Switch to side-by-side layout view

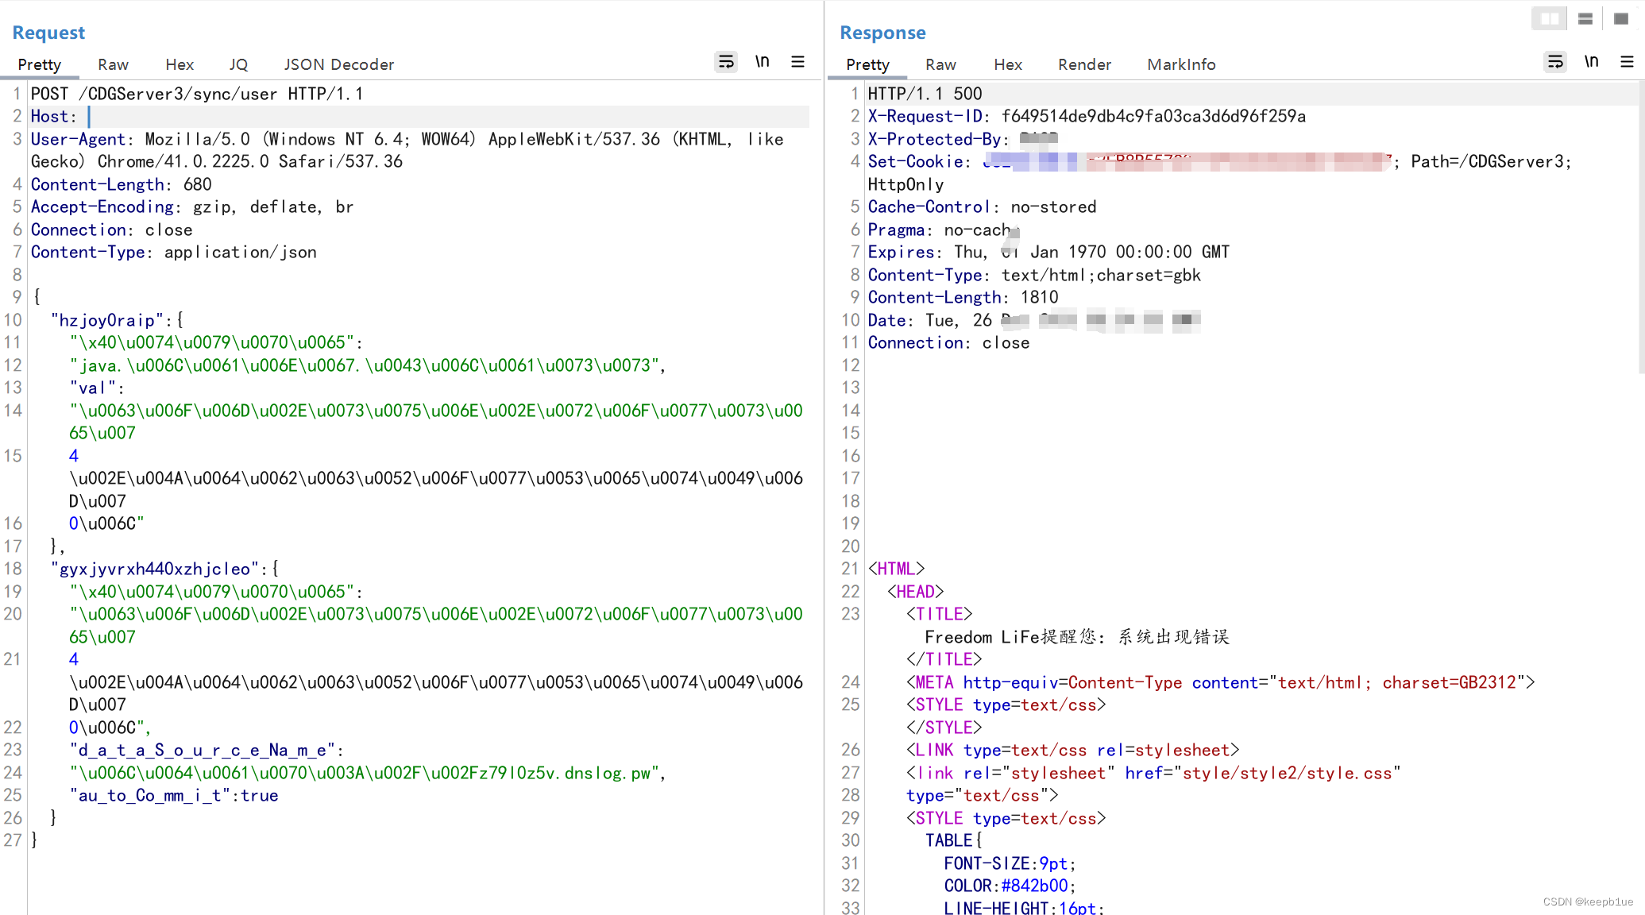1550,19
